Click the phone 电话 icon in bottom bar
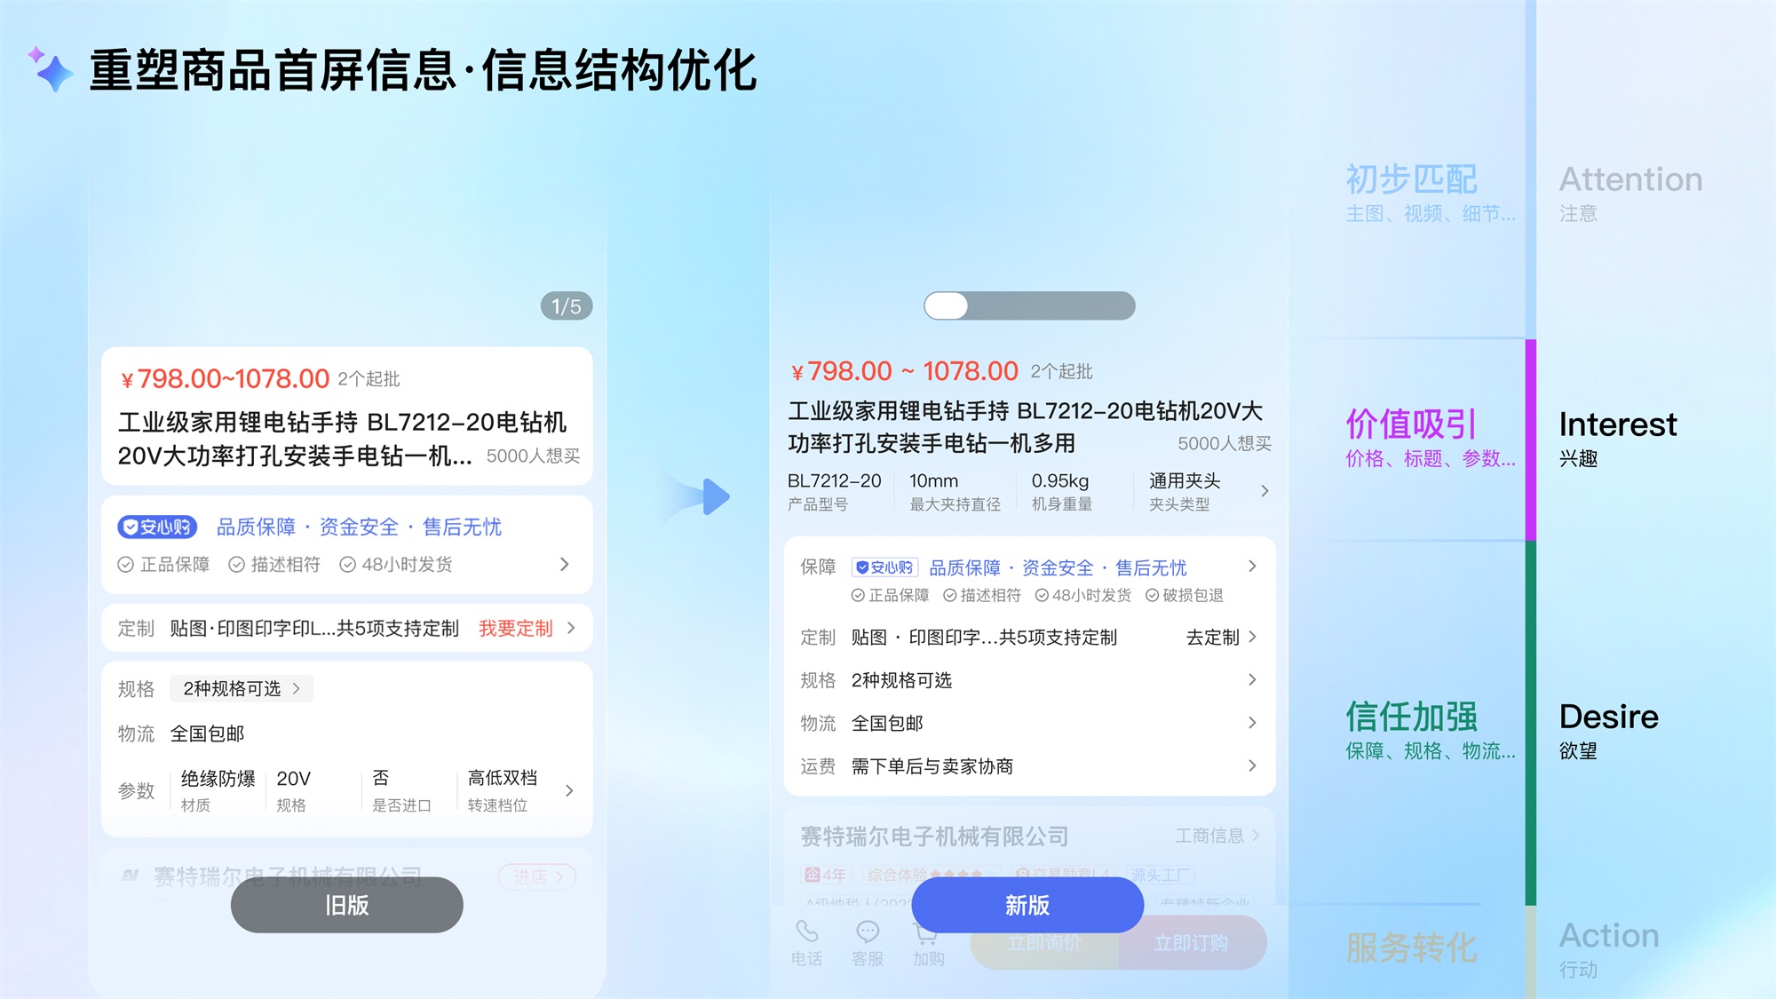This screenshot has height=999, width=1776. (x=804, y=946)
